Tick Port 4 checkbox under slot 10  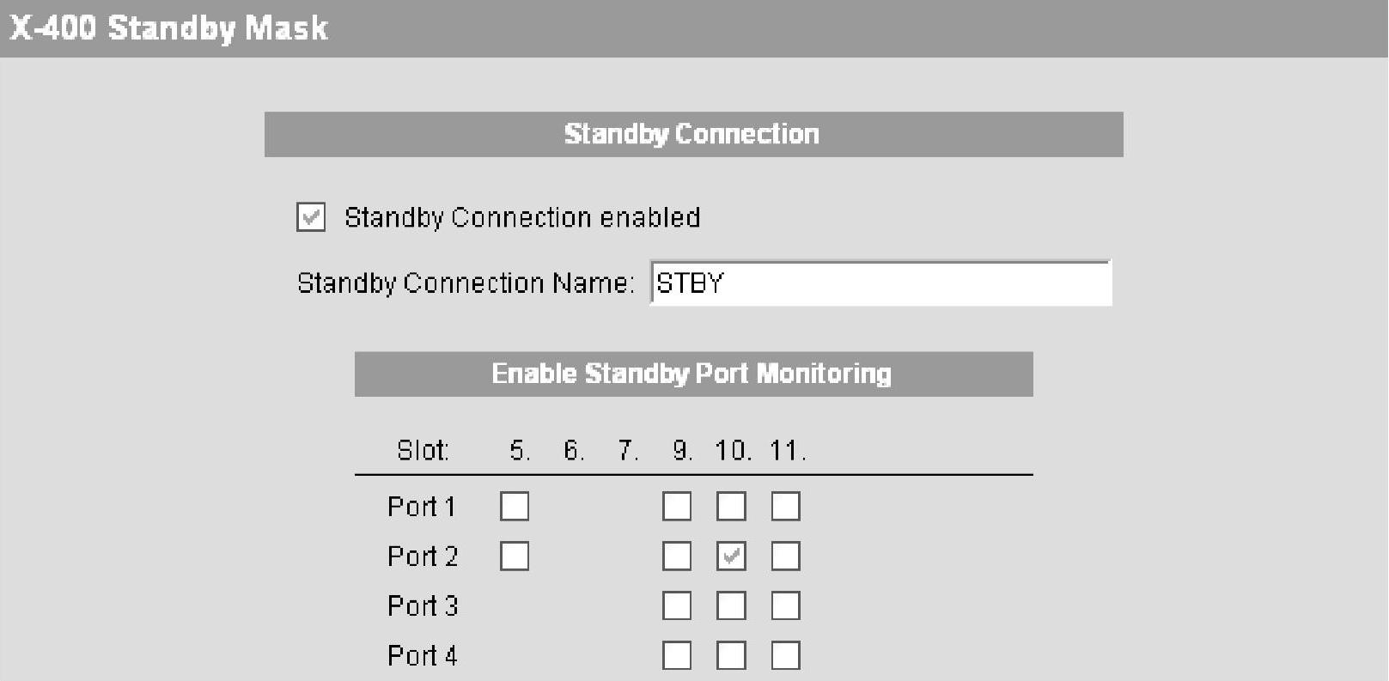coord(731,656)
